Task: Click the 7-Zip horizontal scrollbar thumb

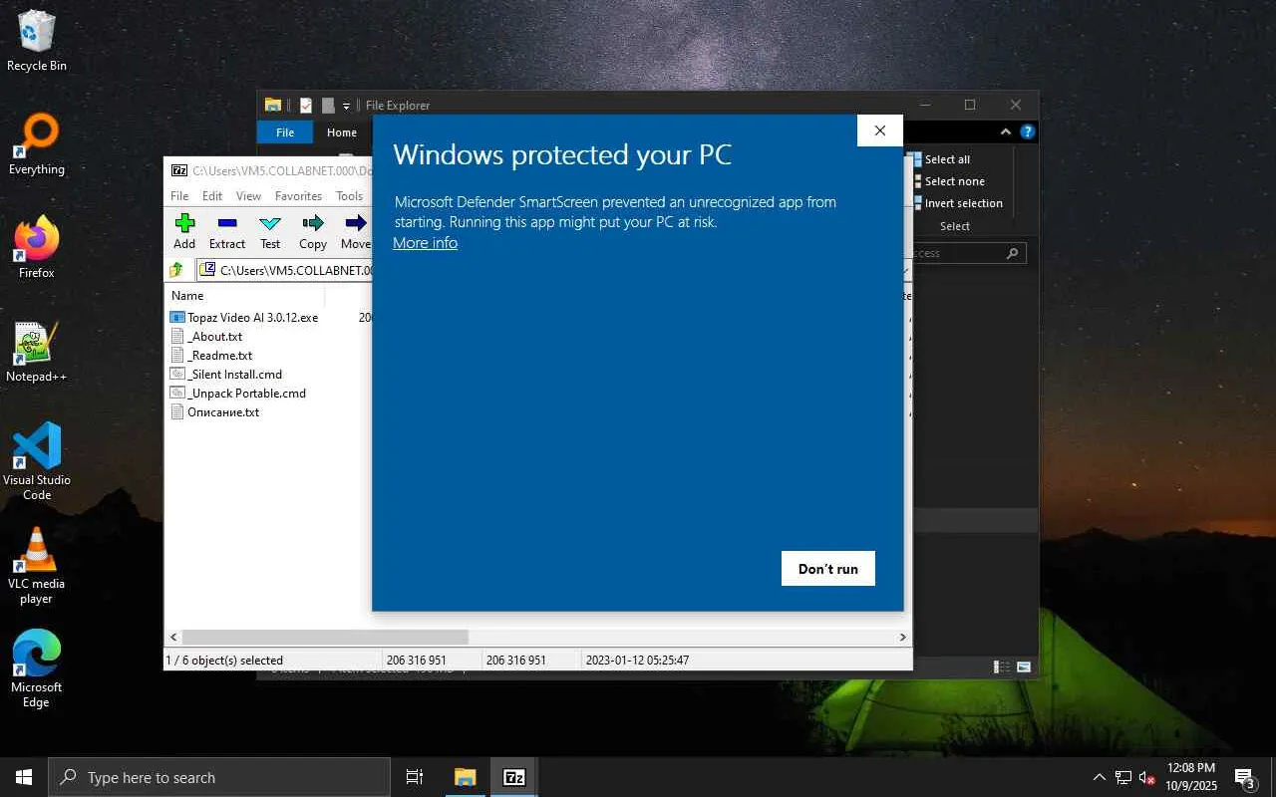Action: click(325, 637)
